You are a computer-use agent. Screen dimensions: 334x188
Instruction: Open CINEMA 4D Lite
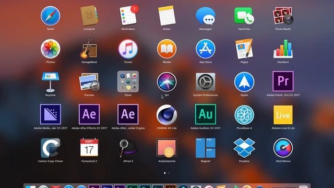167,115
